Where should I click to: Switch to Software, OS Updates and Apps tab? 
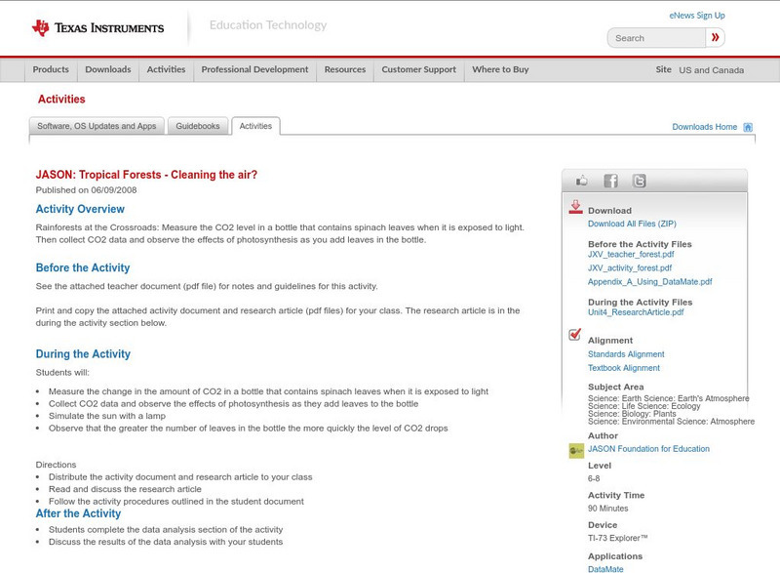[x=97, y=126]
